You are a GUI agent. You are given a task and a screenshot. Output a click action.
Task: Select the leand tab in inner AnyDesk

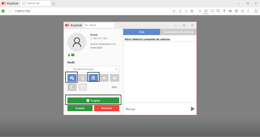[99, 25]
